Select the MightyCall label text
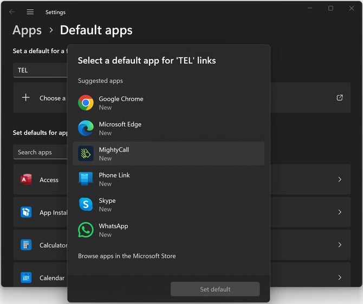This screenshot has height=304, width=363. [114, 150]
